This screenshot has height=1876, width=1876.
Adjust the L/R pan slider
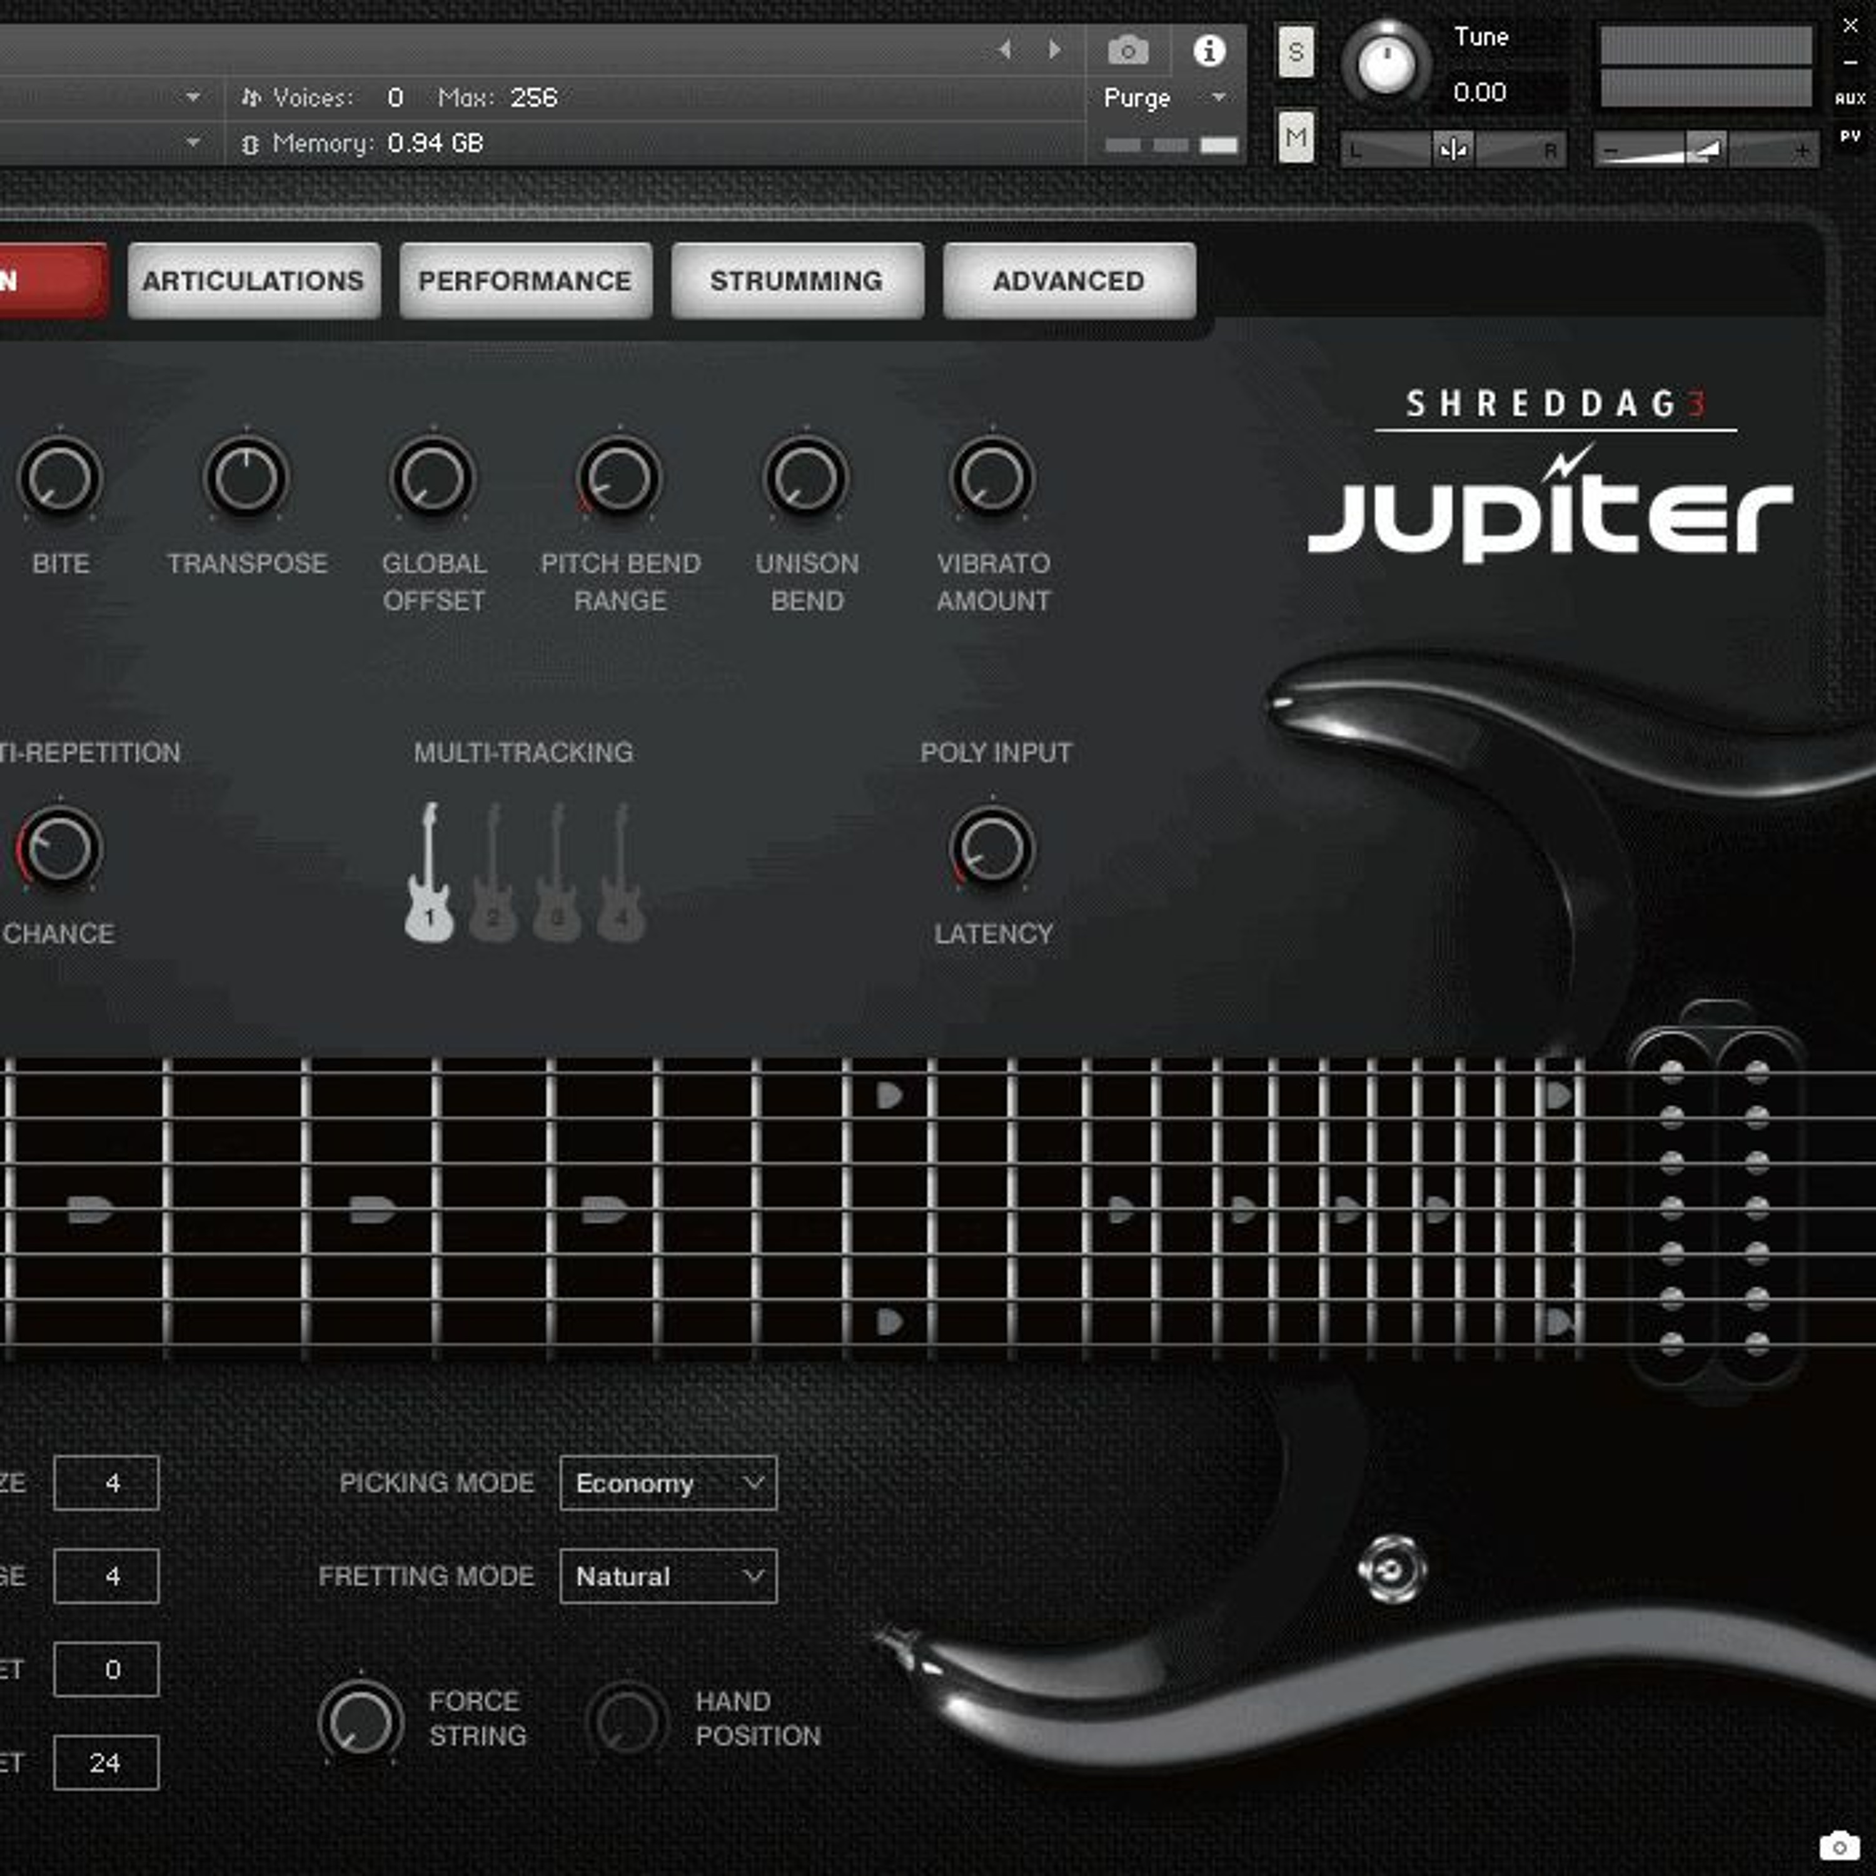[x=1453, y=149]
